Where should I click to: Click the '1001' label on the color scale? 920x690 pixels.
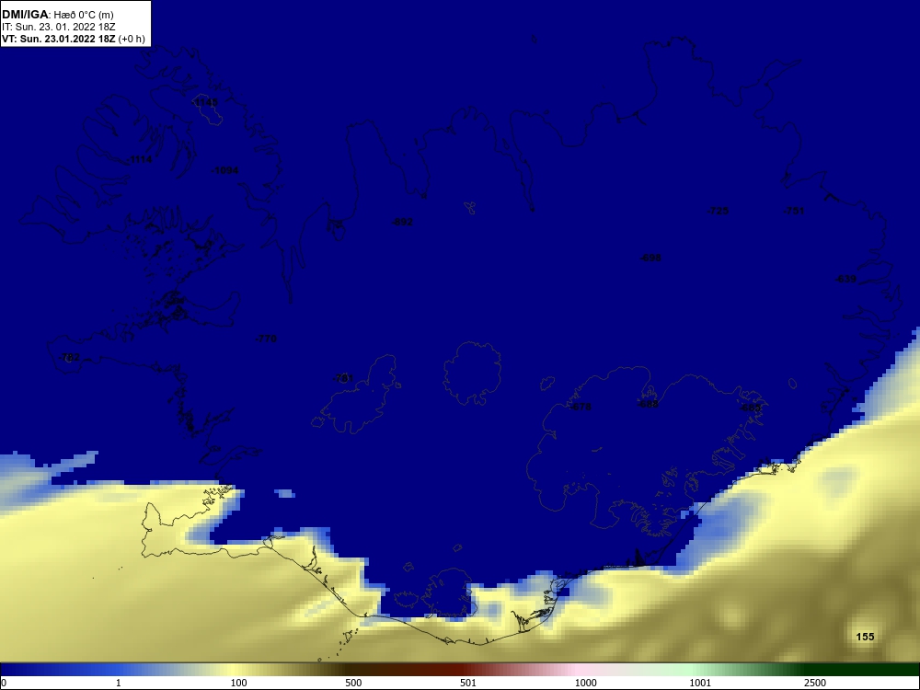[x=700, y=683]
